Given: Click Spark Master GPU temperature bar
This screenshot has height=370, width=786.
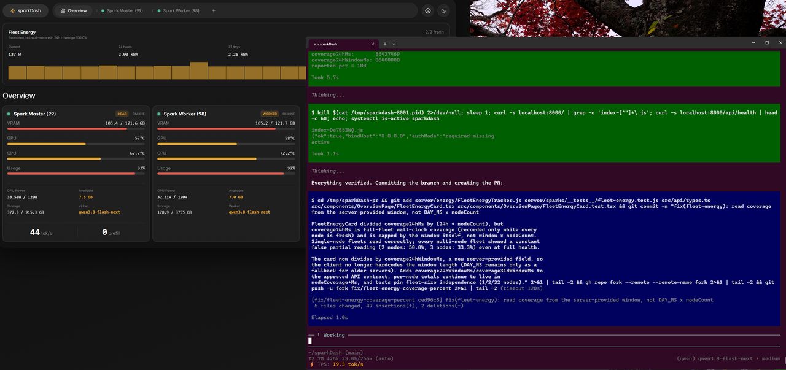Looking at the screenshot, I should (76, 144).
